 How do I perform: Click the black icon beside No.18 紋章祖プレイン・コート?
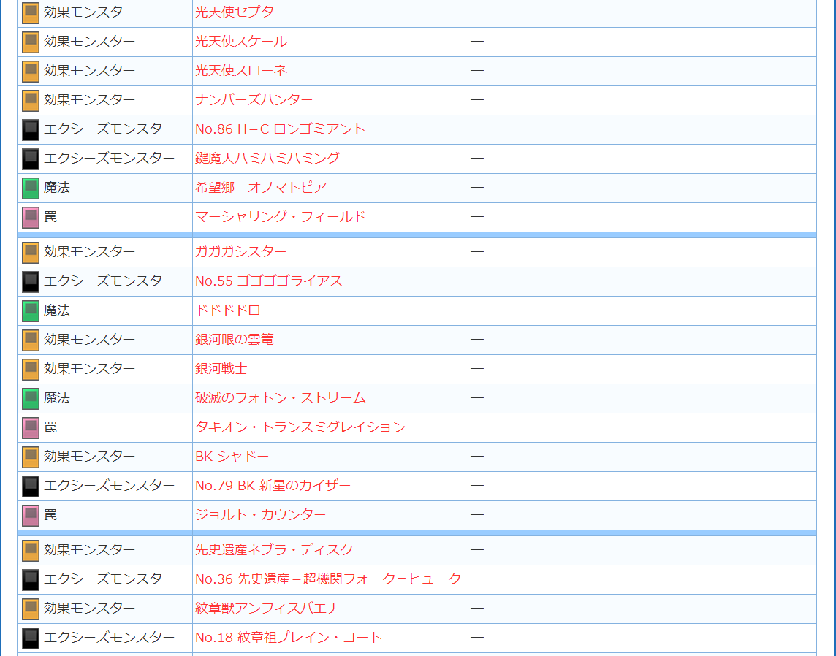[31, 638]
